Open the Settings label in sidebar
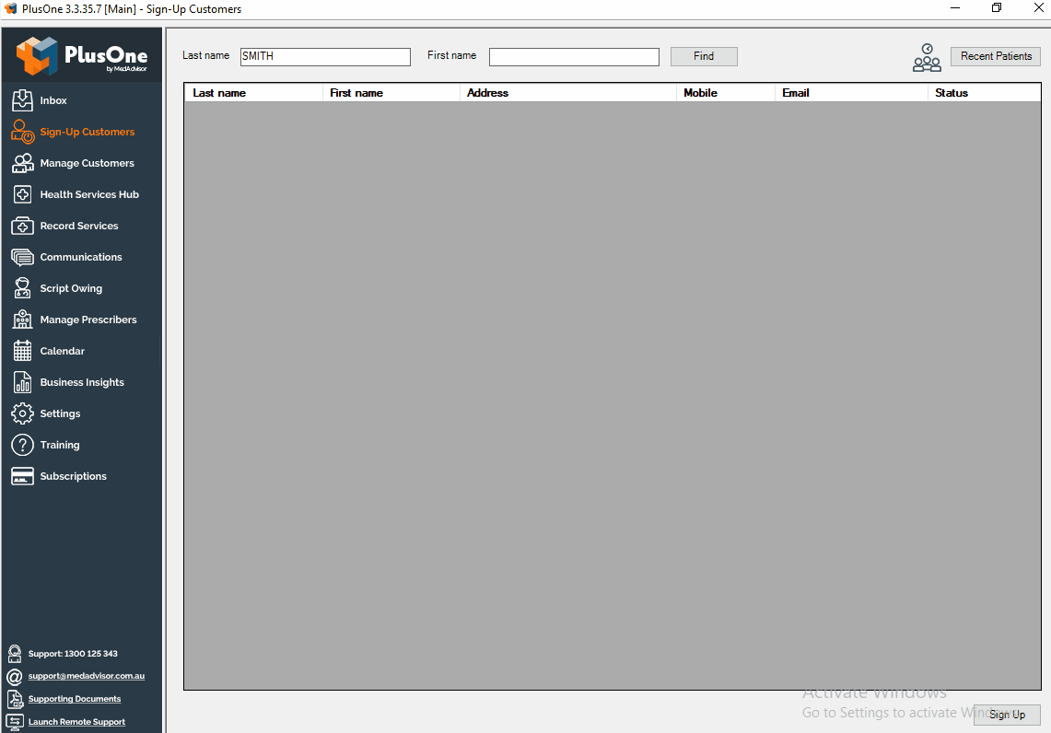 60,413
